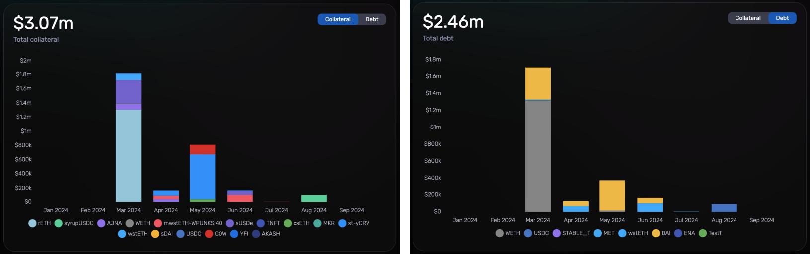Viewport: 810px width, 254px height.
Task: Click gray WETH segment of Mar 2024 debt bar
Action: [538, 156]
